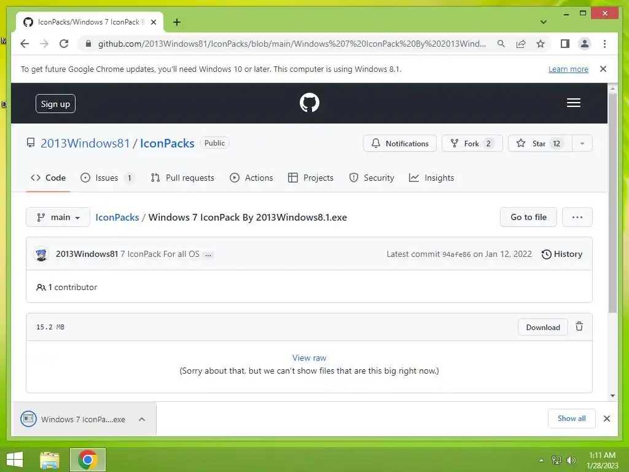Click the page vertical scrollbar thumb
This screenshot has width=629, height=472.
coord(612,203)
